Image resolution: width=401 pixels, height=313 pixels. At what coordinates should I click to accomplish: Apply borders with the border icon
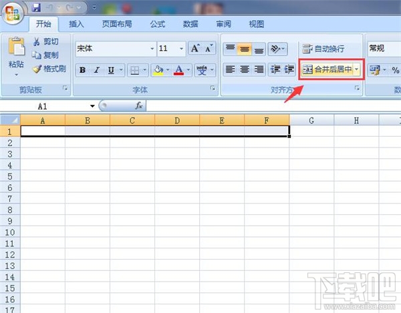pyautogui.click(x=134, y=70)
